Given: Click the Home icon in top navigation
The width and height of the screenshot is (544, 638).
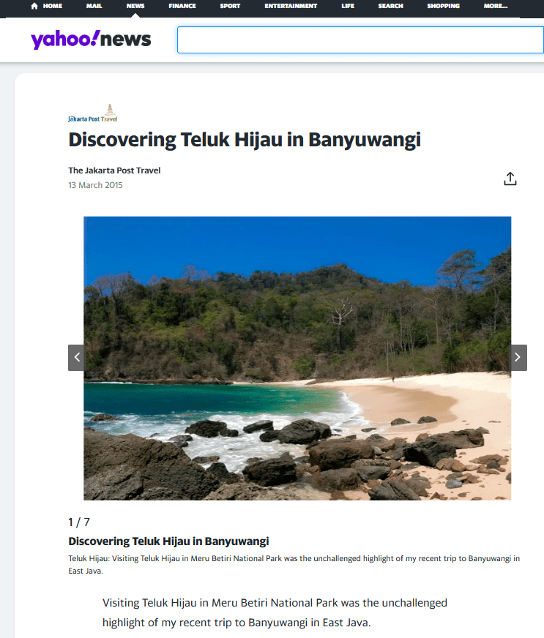Looking at the screenshot, I should tap(34, 6).
